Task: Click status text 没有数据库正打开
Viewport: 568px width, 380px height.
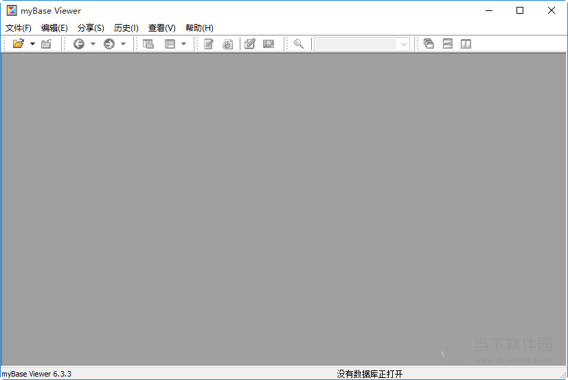Action: point(370,374)
